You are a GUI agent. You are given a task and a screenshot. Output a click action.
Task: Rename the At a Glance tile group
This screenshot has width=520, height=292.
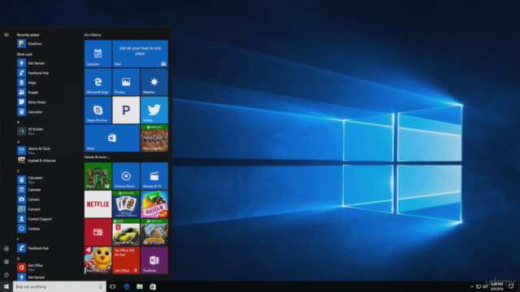pos(93,35)
